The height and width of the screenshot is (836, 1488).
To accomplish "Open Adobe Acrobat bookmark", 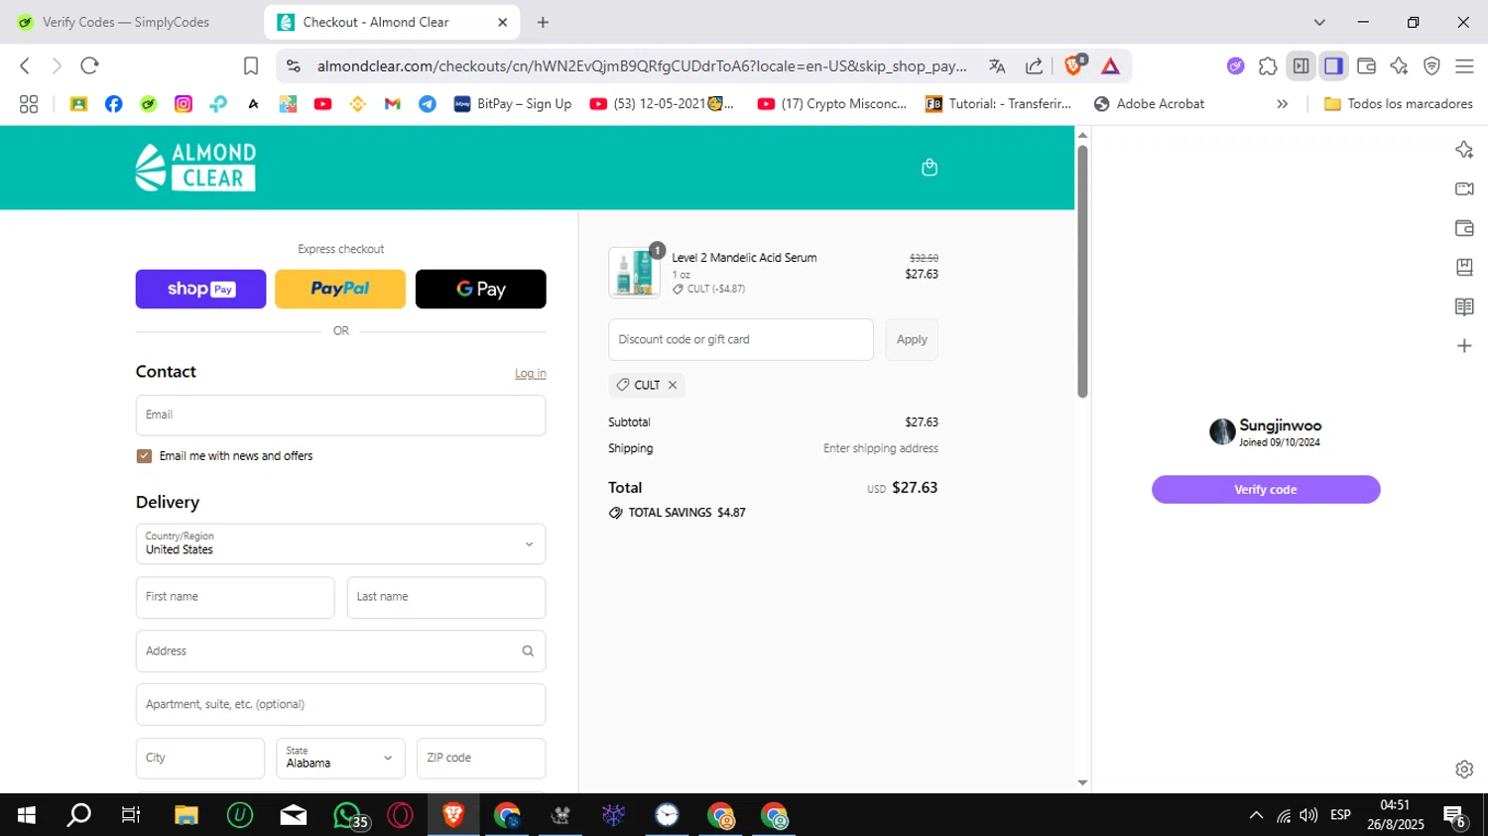I will point(1149,104).
